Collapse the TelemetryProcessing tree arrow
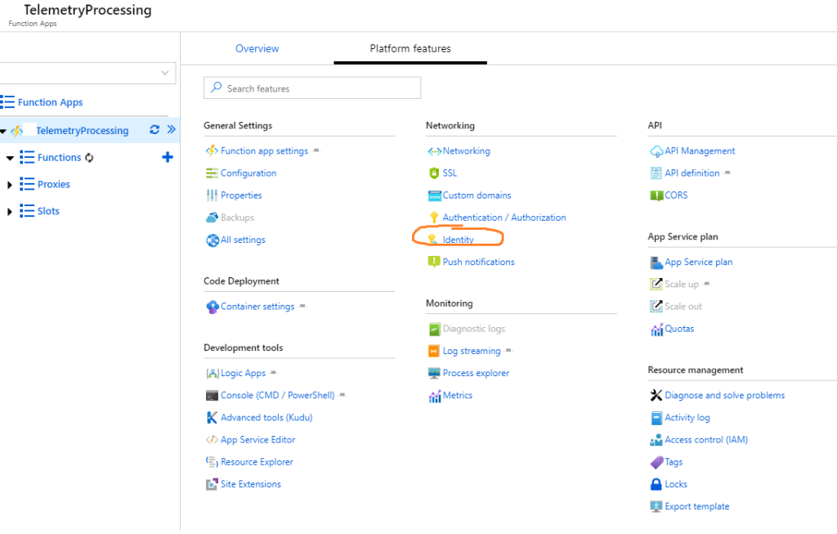This screenshot has height=534, width=837. 3,131
